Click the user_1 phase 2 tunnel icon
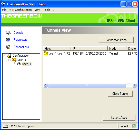Screen dimensions: 139x130 click(x=19, y=64)
